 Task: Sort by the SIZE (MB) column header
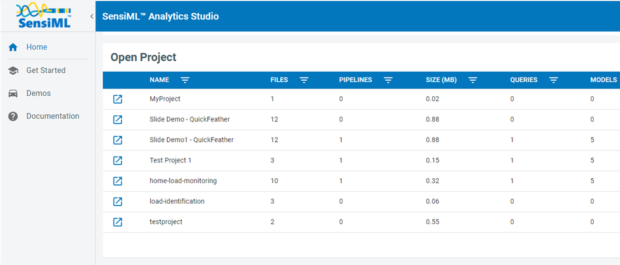tap(441, 80)
